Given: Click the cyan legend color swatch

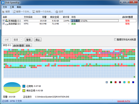Looking at the screenshot, I should click(124, 82).
